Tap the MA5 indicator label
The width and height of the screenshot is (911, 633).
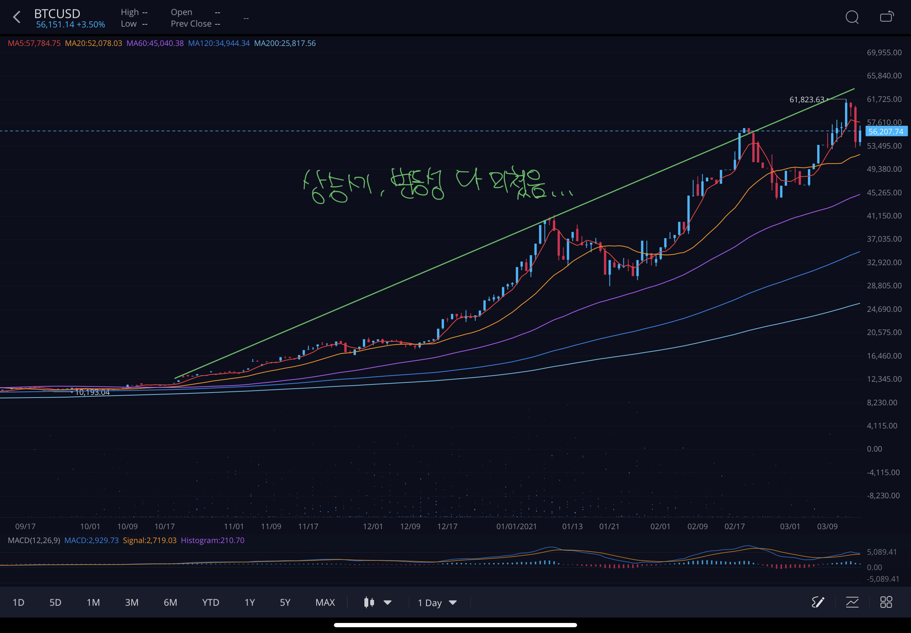point(34,43)
